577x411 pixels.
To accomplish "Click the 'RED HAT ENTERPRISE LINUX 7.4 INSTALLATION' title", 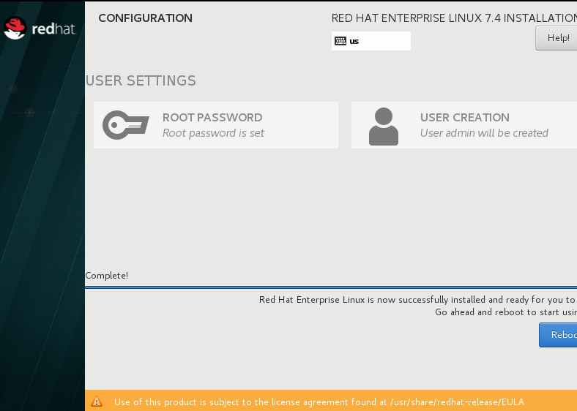I will [454, 18].
